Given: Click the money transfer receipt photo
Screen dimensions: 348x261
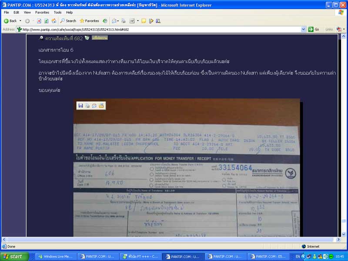Looking at the screenshot, I should click(x=187, y=167).
